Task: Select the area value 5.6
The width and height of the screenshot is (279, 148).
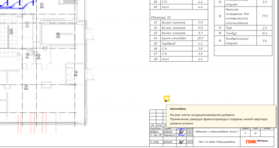Action: coord(264,41)
